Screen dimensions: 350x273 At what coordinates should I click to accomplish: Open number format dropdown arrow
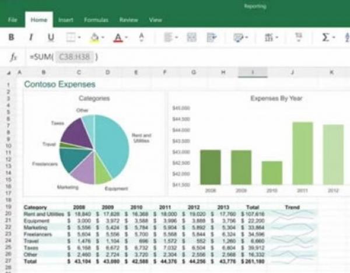(x=277, y=37)
